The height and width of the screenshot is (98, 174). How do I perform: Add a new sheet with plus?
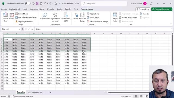[50, 93]
